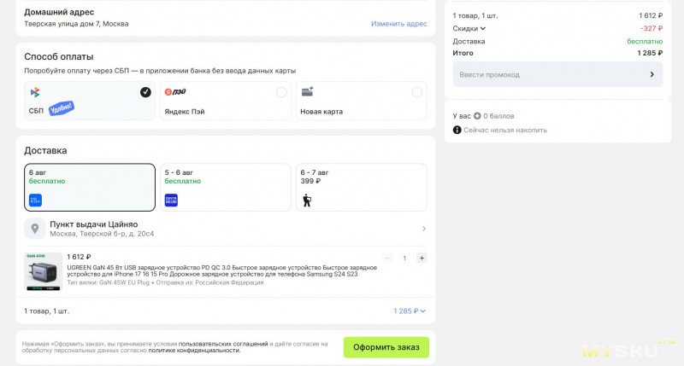Choose the 5 - 6 авг free delivery option

(226, 187)
